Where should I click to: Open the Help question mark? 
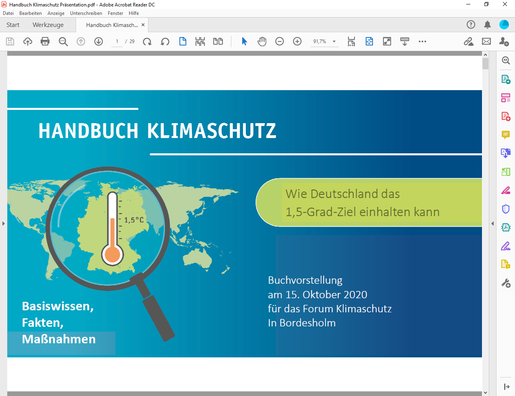tap(471, 25)
